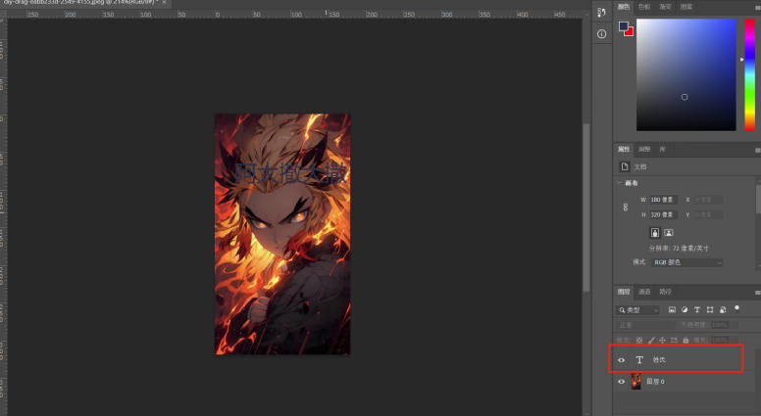Image resolution: width=761 pixels, height=416 pixels.
Task: Filter layers by shape layer icon
Action: coord(710,310)
